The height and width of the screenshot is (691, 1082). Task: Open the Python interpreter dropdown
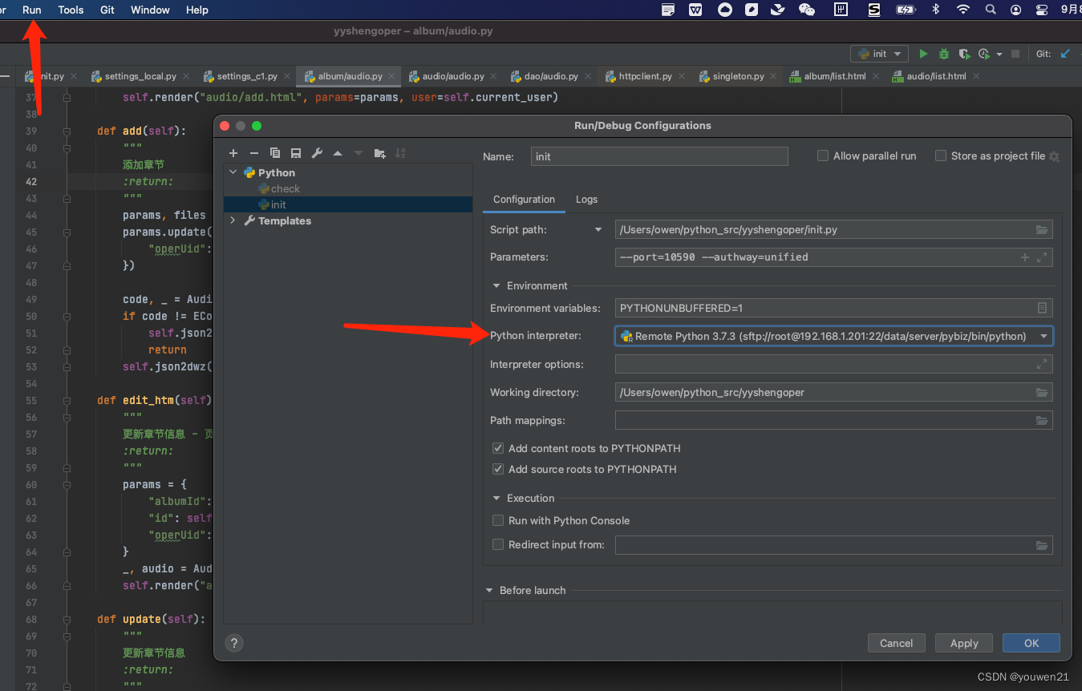[1044, 337]
